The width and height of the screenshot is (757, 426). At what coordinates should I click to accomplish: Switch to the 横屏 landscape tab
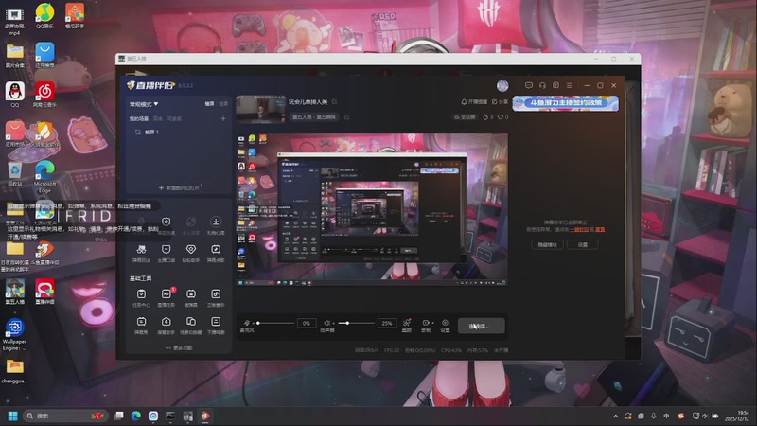[209, 104]
